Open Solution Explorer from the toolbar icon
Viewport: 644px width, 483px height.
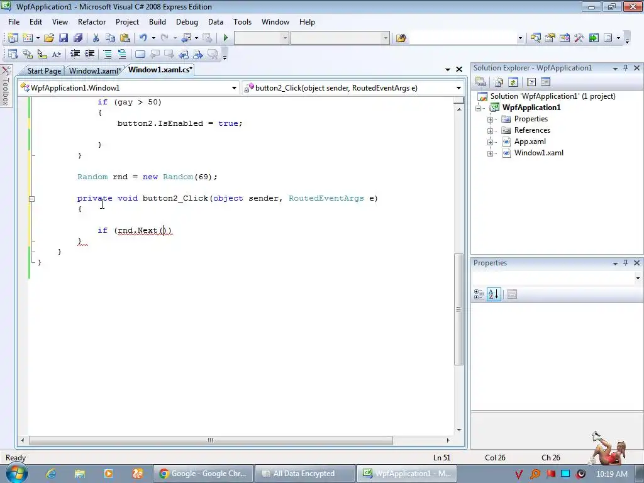(x=535, y=38)
